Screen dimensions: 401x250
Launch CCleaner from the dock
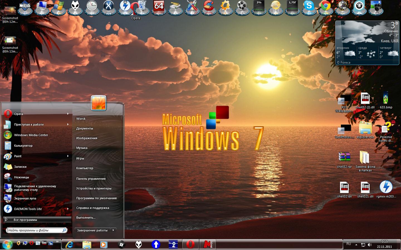pyautogui.click(x=209, y=7)
